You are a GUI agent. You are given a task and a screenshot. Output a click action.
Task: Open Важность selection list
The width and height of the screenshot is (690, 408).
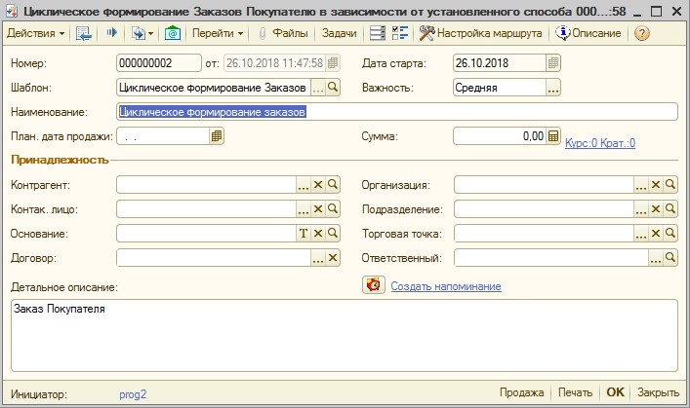(553, 88)
